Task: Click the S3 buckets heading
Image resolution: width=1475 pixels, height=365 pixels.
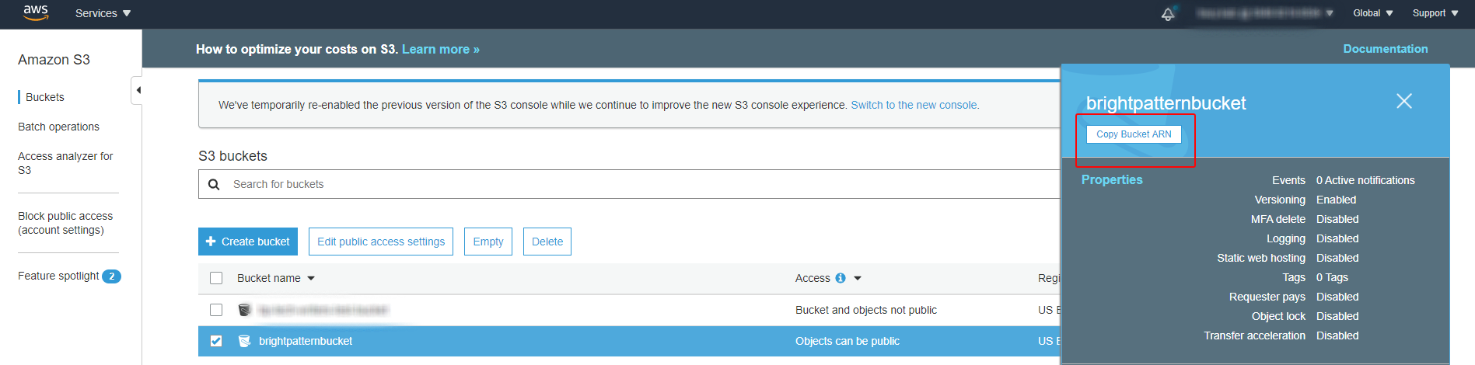Action: tap(232, 156)
